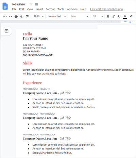This screenshot has height=158, width=136.
Task: Click the Google Docs home icon
Action: pos(5,6)
